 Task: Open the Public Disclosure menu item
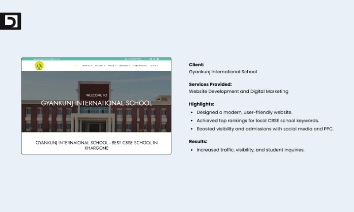coord(140,66)
